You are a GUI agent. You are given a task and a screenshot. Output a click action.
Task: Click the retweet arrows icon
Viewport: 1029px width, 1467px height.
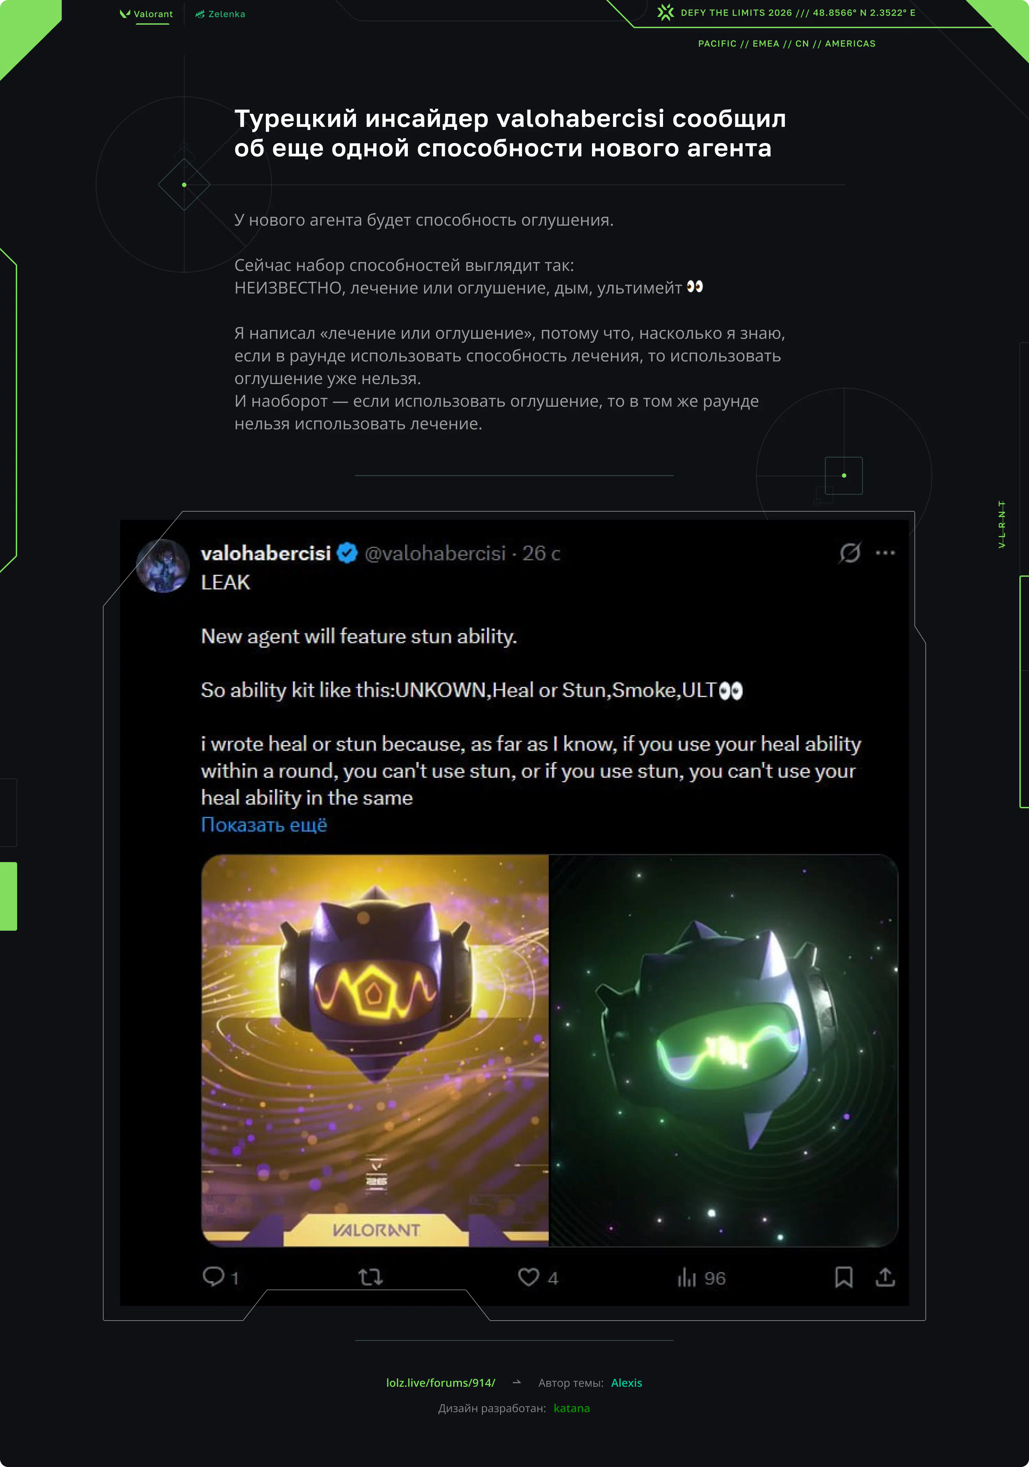tap(370, 1277)
